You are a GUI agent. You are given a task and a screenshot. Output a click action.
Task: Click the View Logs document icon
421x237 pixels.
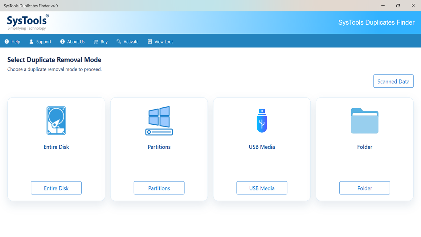point(150,42)
